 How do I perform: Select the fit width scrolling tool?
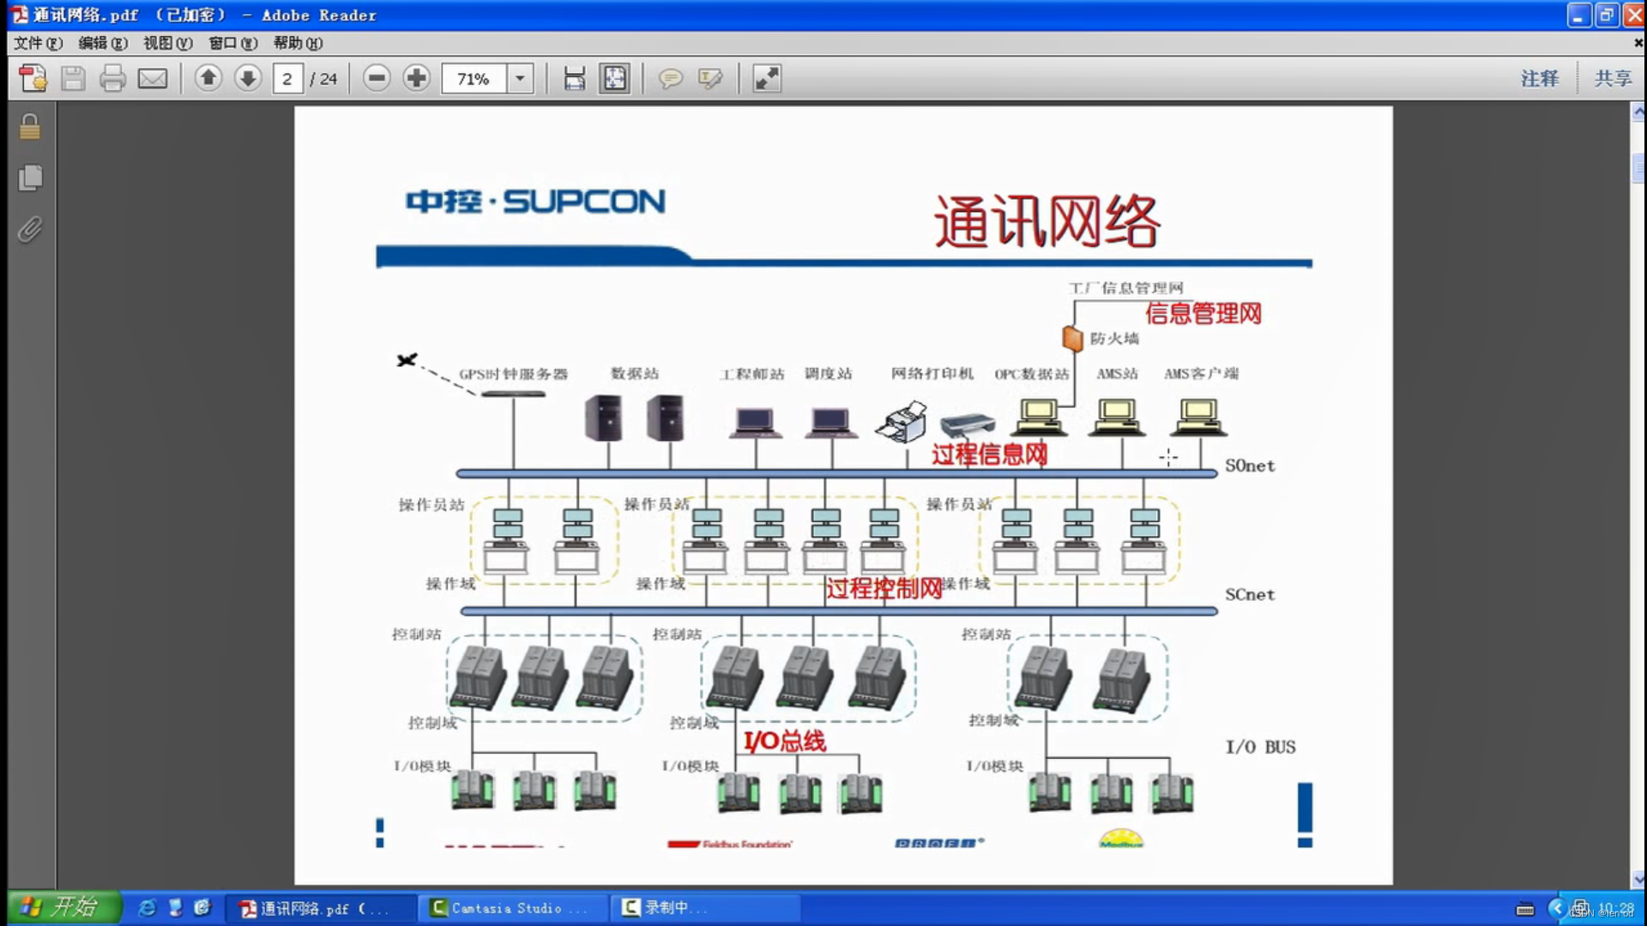(x=574, y=79)
